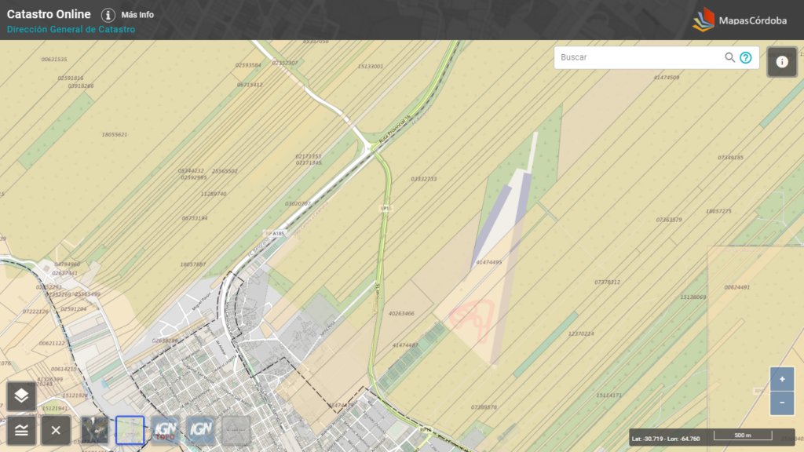Image resolution: width=804 pixels, height=452 pixels.
Task: Select parcel labeled 06733194
Action: pyautogui.click(x=195, y=218)
